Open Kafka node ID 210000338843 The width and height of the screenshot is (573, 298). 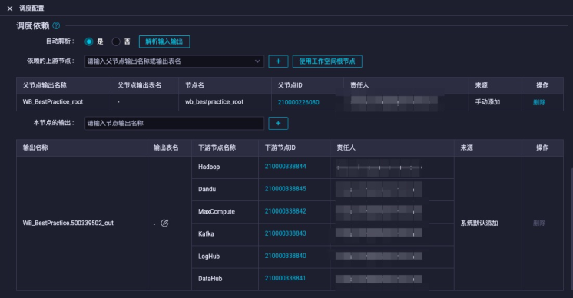pos(286,233)
